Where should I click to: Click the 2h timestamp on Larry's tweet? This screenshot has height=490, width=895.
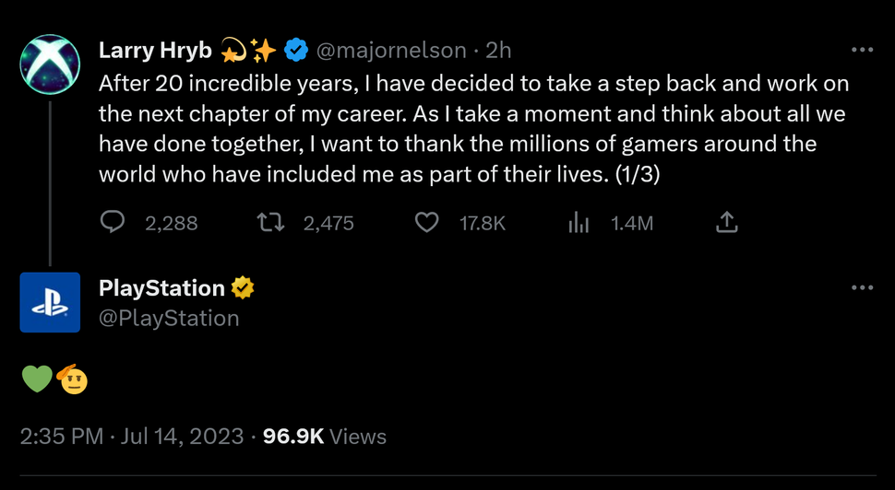[498, 50]
